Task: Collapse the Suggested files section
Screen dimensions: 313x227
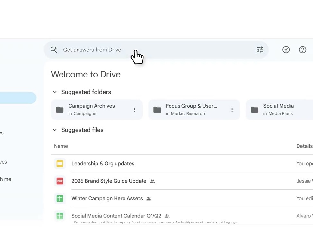Action: (x=54, y=130)
